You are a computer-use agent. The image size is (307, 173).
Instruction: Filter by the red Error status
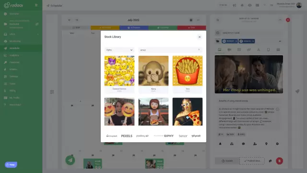pos(191,28)
